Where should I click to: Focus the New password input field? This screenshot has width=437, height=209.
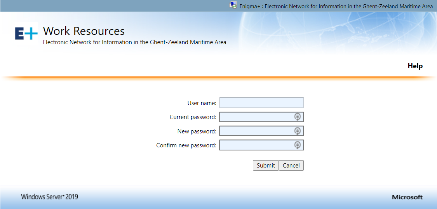256,131
